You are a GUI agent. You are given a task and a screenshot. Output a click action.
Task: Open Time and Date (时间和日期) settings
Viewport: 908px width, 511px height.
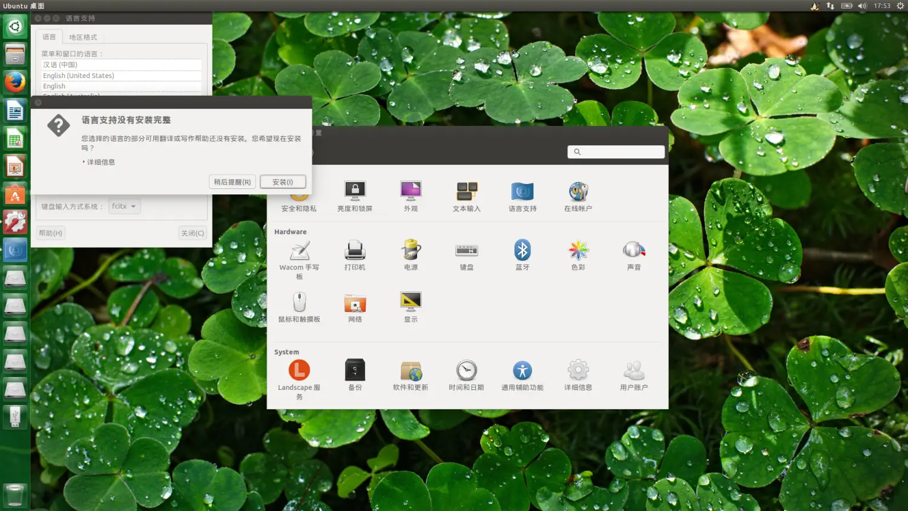466,371
